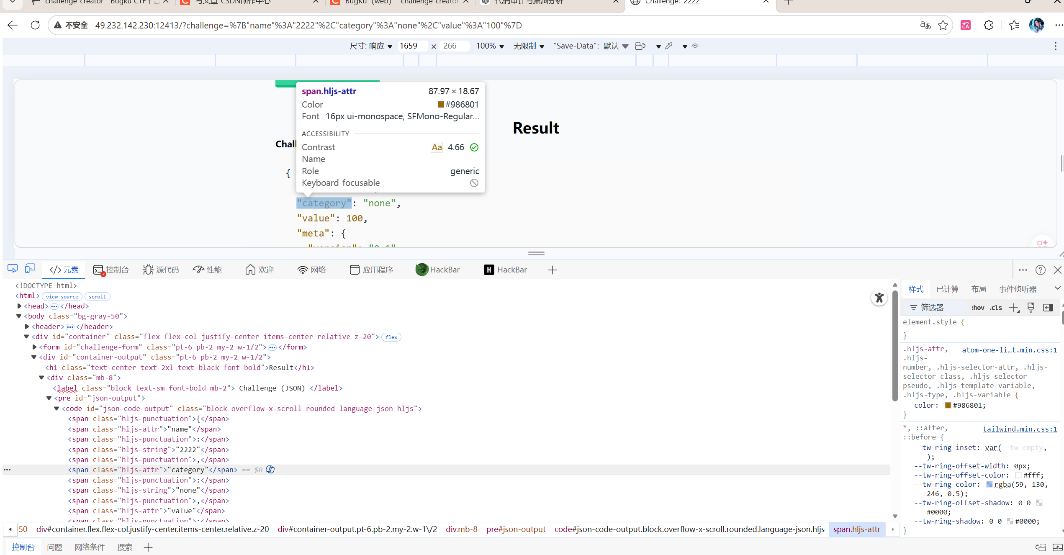
Task: Open the 无限制 throttling dropdown
Action: [x=529, y=46]
